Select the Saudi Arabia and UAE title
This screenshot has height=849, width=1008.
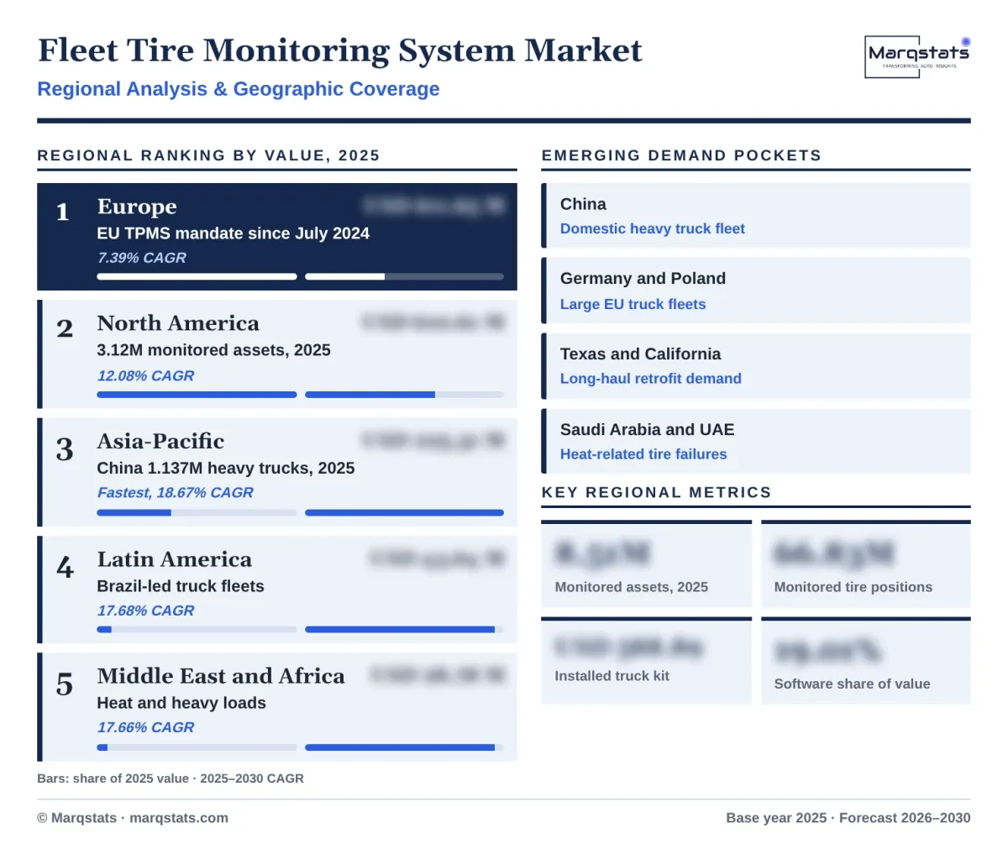[x=648, y=429]
